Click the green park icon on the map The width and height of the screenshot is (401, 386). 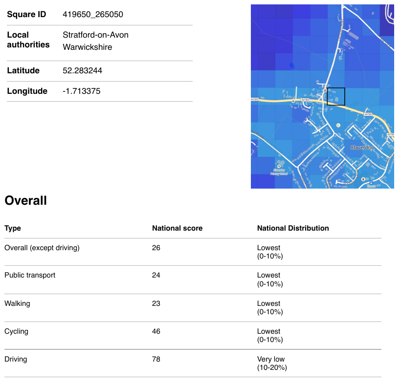click(x=338, y=125)
